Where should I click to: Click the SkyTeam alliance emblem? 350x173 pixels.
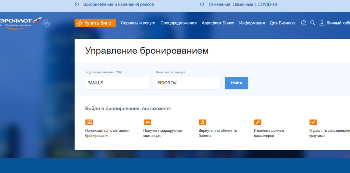(x=46, y=23)
